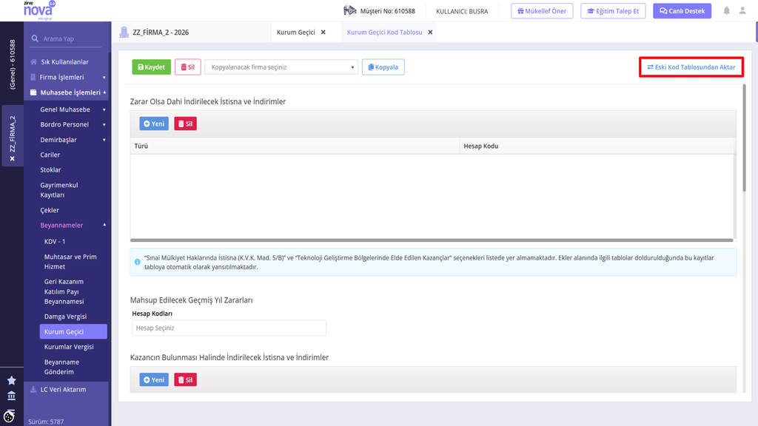The image size is (758, 426).
Task: Click Eğitim Talep Et button
Action: click(613, 11)
